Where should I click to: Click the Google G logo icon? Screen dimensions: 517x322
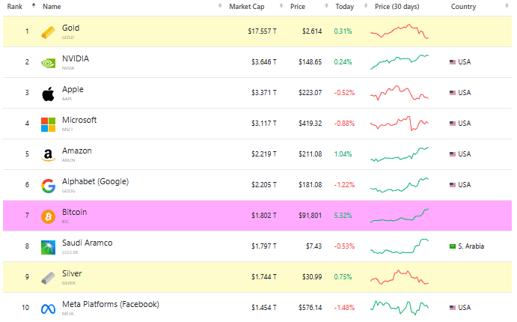[48, 186]
